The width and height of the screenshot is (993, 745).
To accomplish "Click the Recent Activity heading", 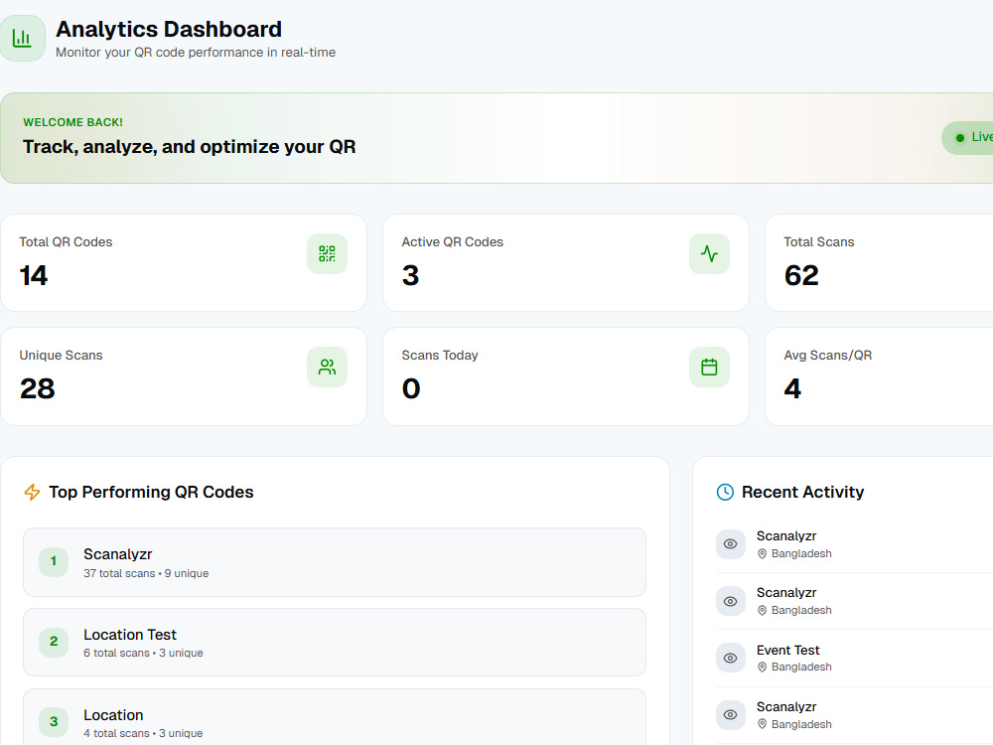I will (x=802, y=493).
